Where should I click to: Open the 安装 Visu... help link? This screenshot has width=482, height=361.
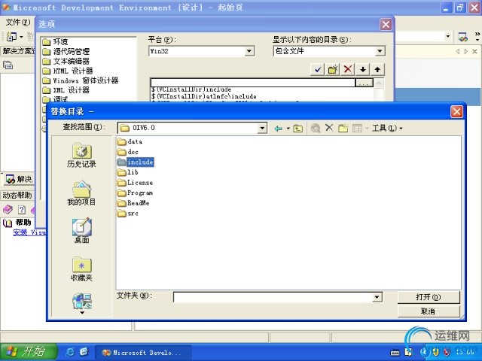click(29, 232)
